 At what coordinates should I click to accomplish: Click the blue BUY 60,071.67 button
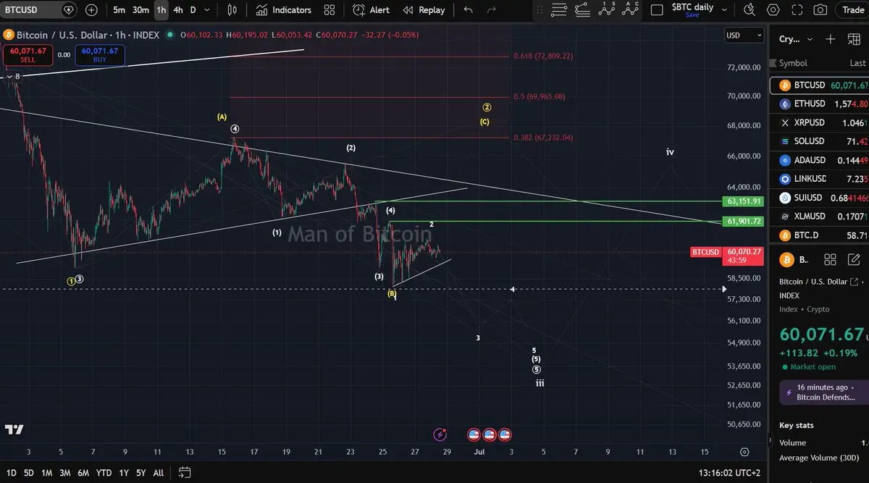coord(100,54)
